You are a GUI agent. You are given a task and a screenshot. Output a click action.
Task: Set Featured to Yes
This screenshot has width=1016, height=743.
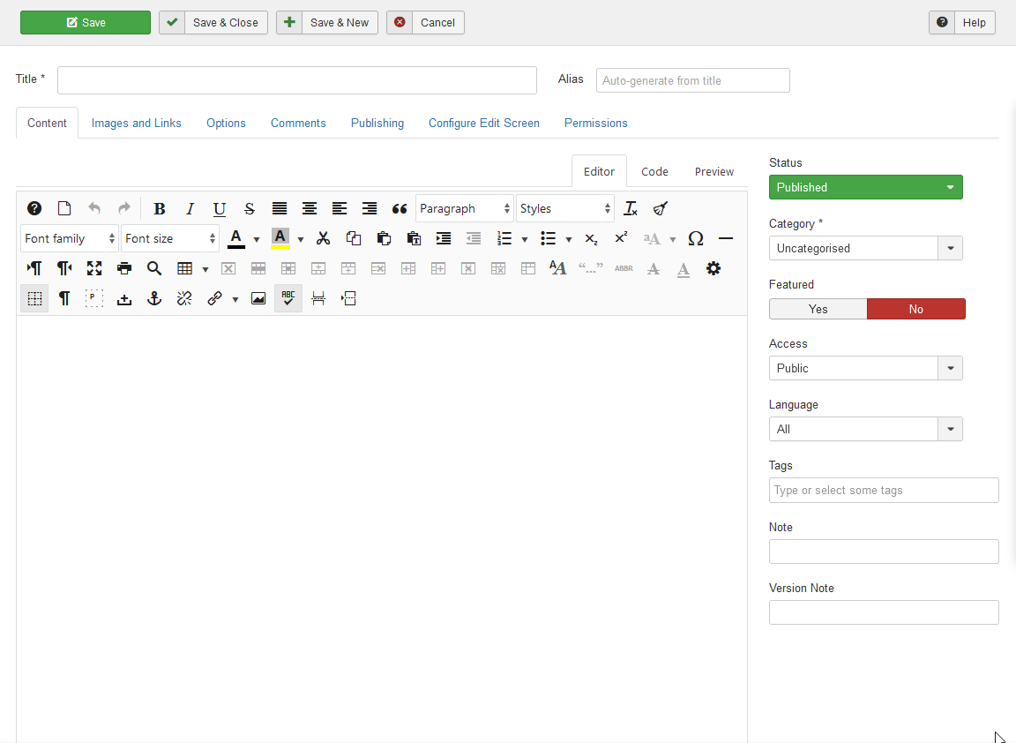(x=818, y=309)
